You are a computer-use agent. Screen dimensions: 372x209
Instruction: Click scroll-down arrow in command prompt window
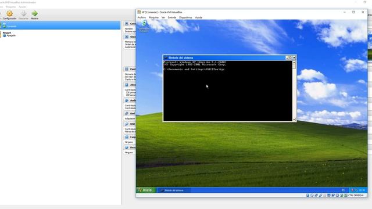(294, 120)
